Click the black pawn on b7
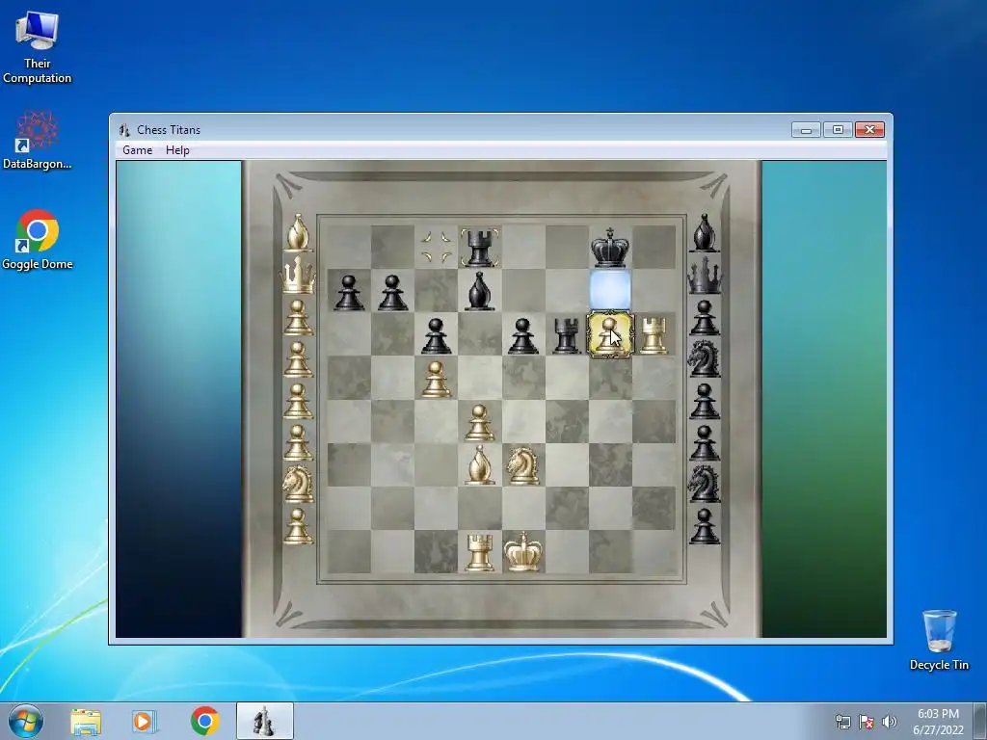The width and height of the screenshot is (987, 740). [x=392, y=292]
